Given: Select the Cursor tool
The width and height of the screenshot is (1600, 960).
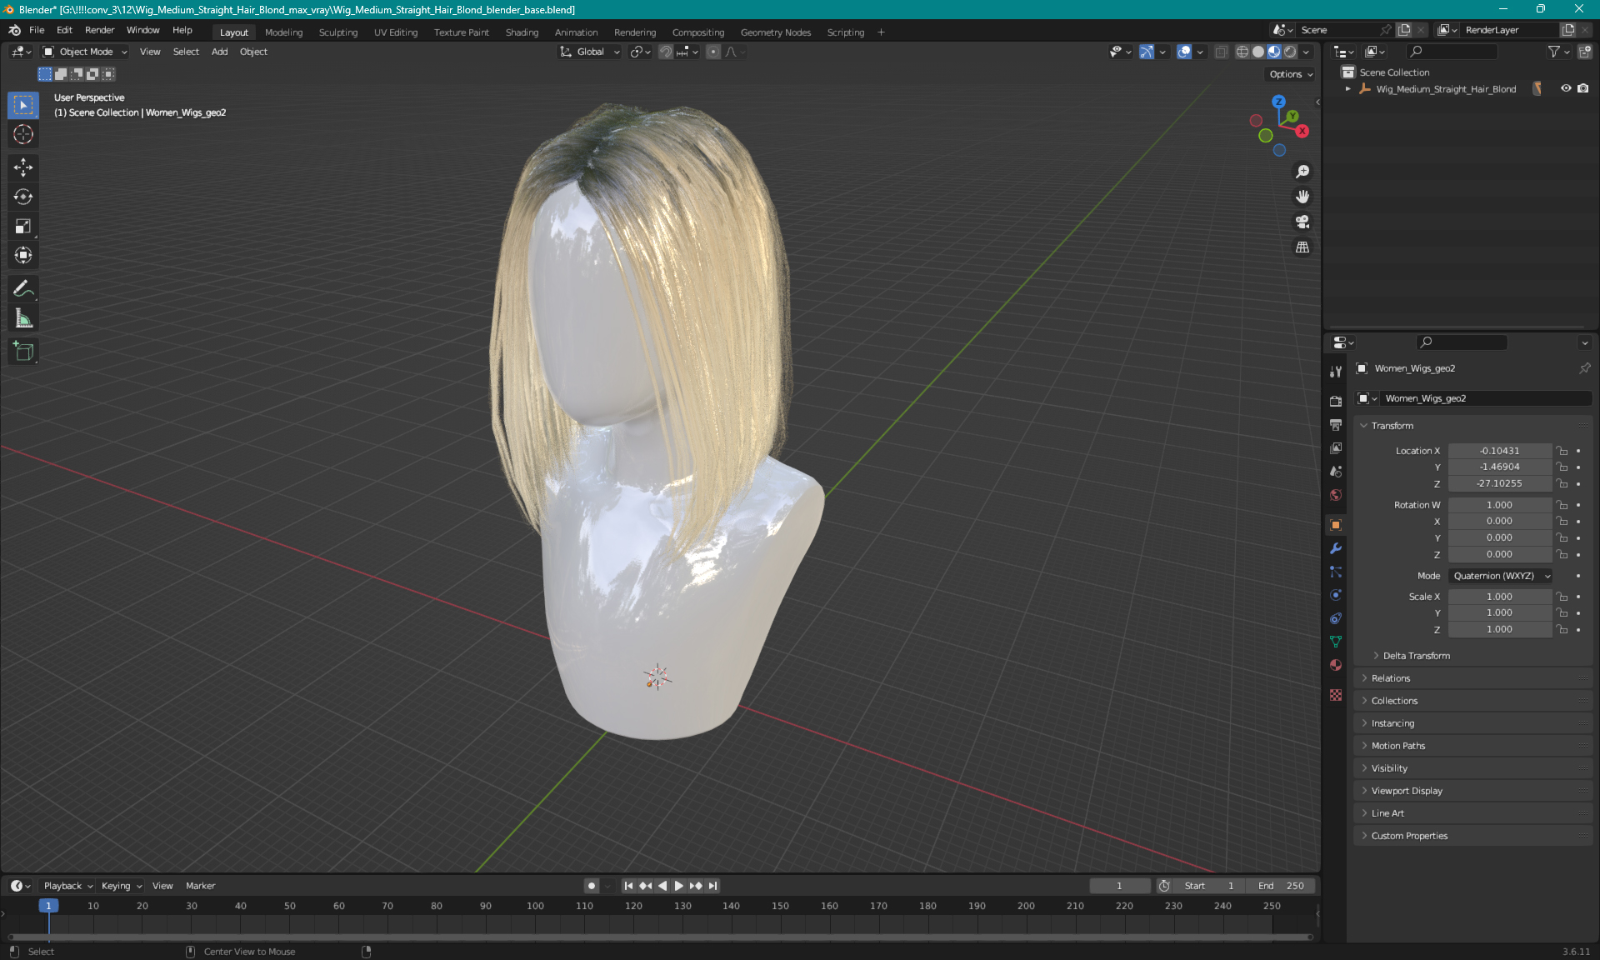Looking at the screenshot, I should (x=23, y=134).
